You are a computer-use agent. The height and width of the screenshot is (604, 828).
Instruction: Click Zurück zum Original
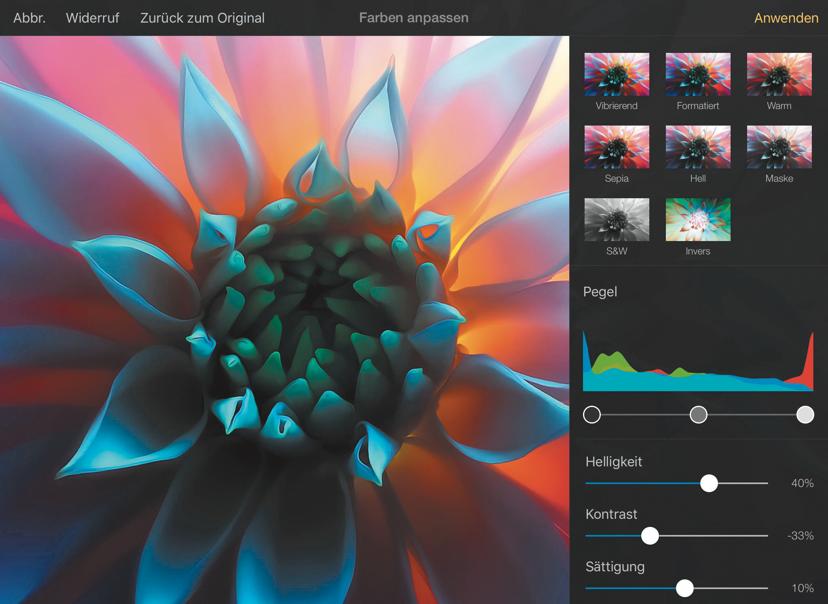(202, 18)
